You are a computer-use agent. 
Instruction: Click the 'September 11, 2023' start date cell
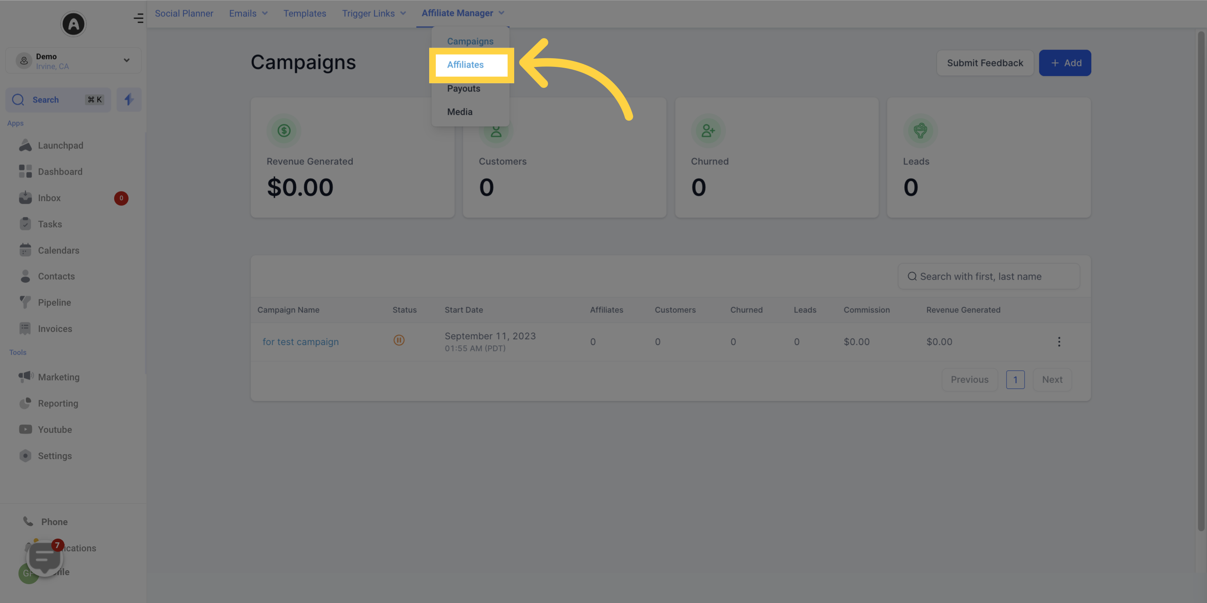coord(490,336)
